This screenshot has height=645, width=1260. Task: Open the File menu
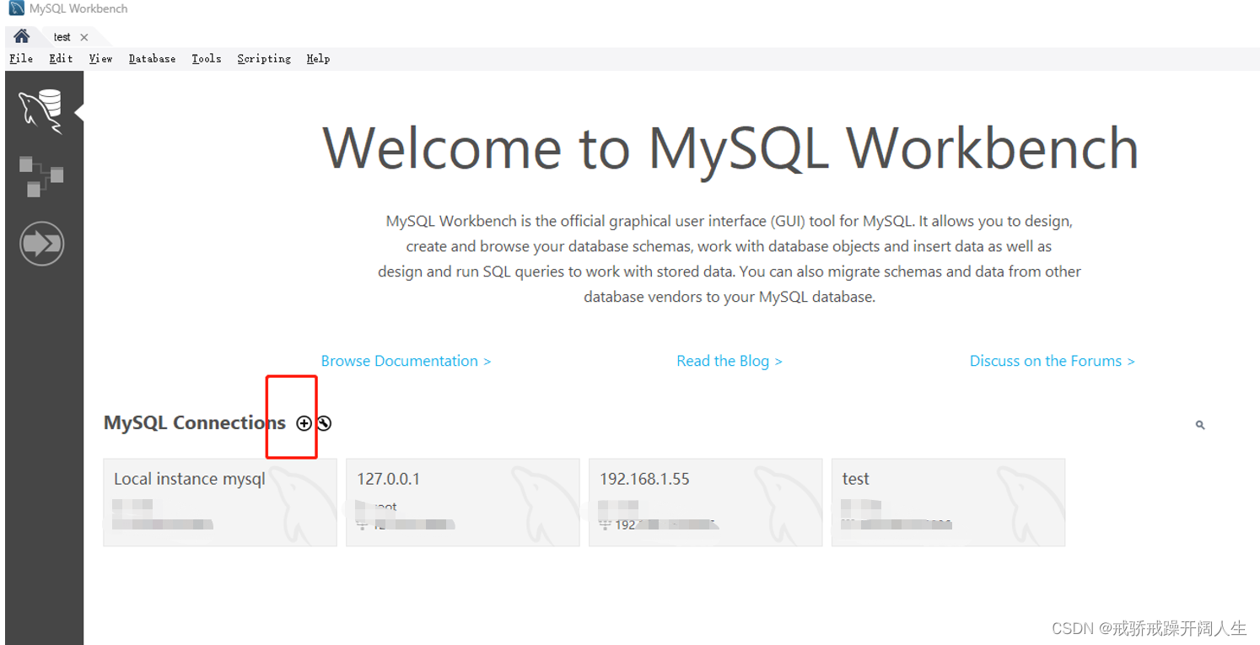coord(20,58)
